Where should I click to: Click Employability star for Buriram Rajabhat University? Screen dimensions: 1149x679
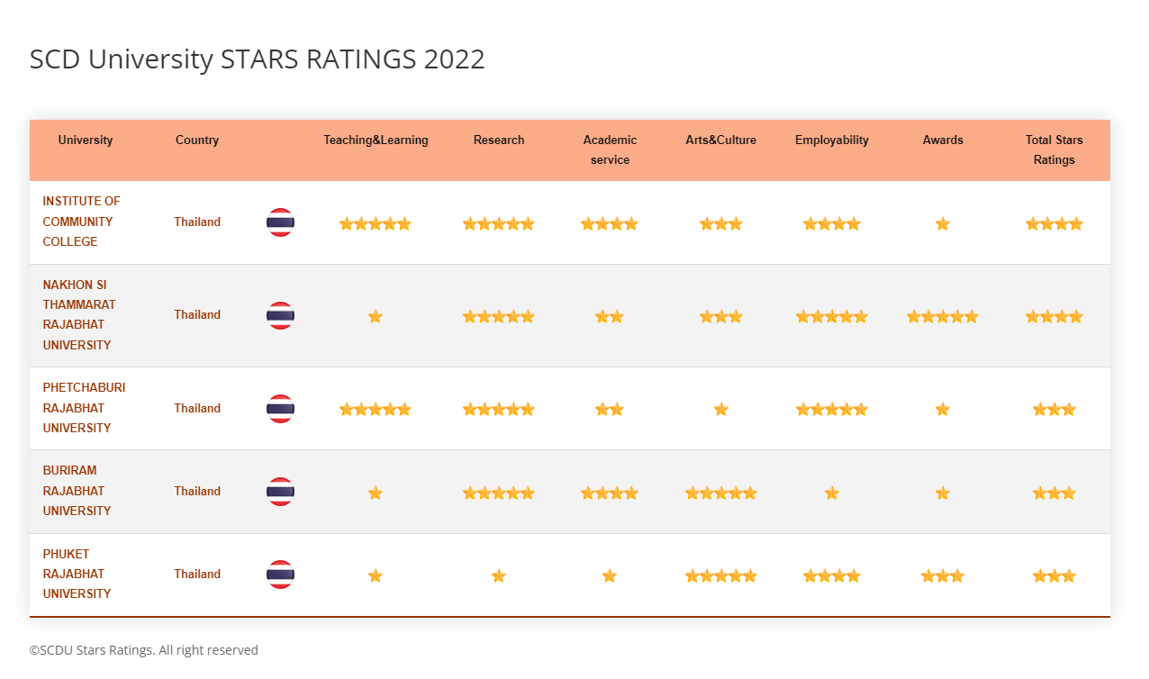(x=832, y=493)
